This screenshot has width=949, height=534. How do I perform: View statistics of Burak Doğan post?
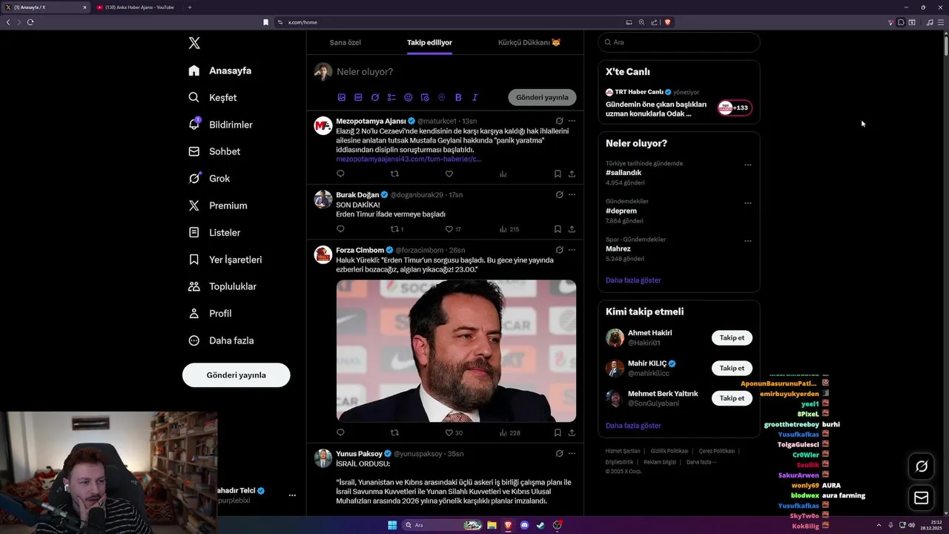click(x=509, y=229)
